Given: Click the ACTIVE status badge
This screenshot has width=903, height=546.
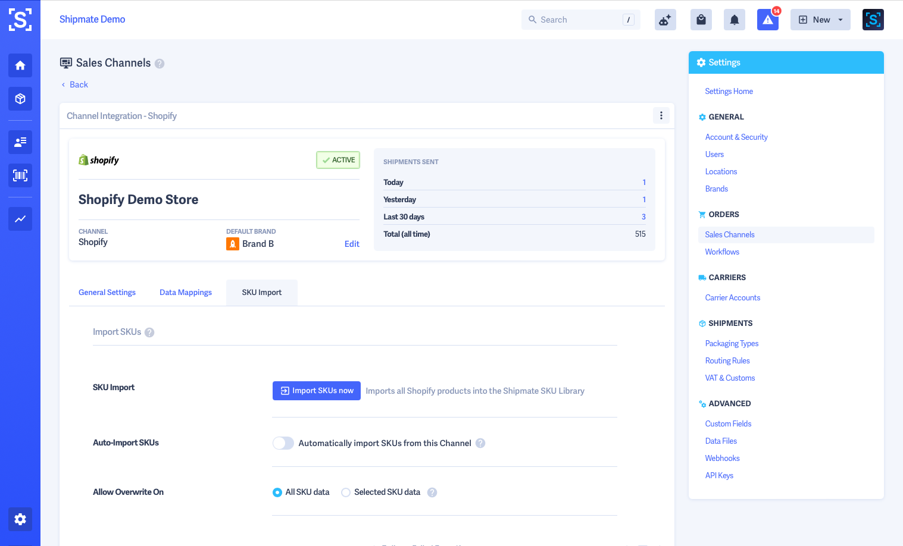Looking at the screenshot, I should (x=338, y=160).
